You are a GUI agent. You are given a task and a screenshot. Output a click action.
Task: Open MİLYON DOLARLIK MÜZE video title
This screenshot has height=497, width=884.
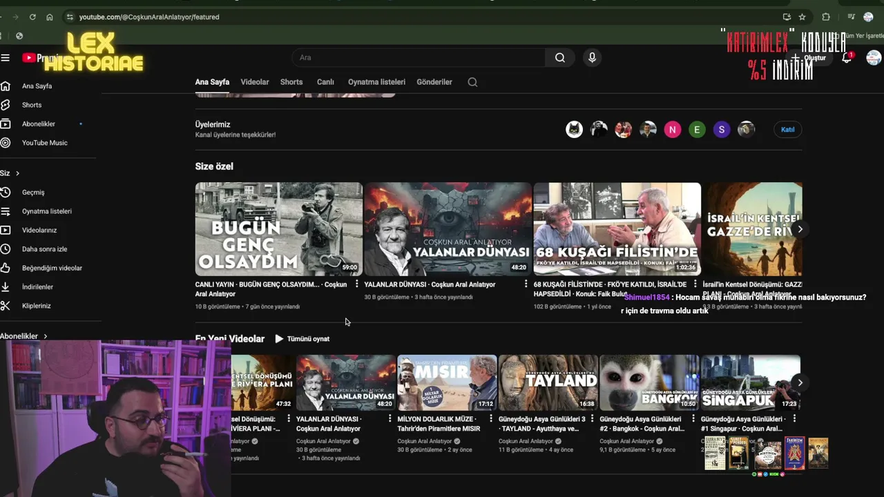439,424
